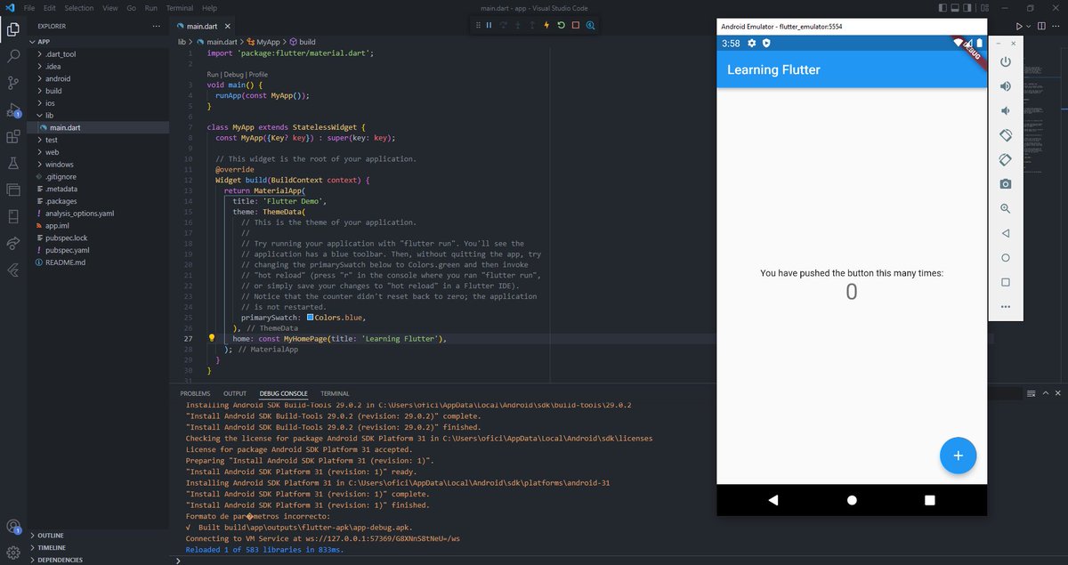Image resolution: width=1068 pixels, height=565 pixels.
Task: Click the blue color swatch beside Colors.blue
Action: [310, 318]
